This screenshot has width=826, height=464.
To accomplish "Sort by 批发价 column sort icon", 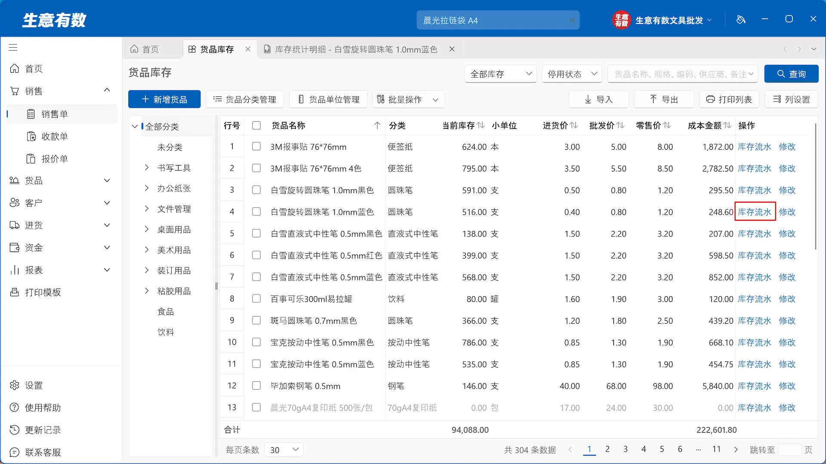I will pyautogui.click(x=620, y=125).
